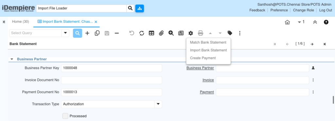This screenshot has height=121, width=335.
Task: Click the iDempiere logo
Action: (18, 8)
